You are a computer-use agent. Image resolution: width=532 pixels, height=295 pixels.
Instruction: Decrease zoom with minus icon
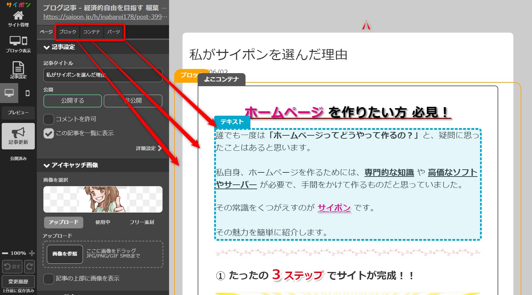(x=5, y=253)
